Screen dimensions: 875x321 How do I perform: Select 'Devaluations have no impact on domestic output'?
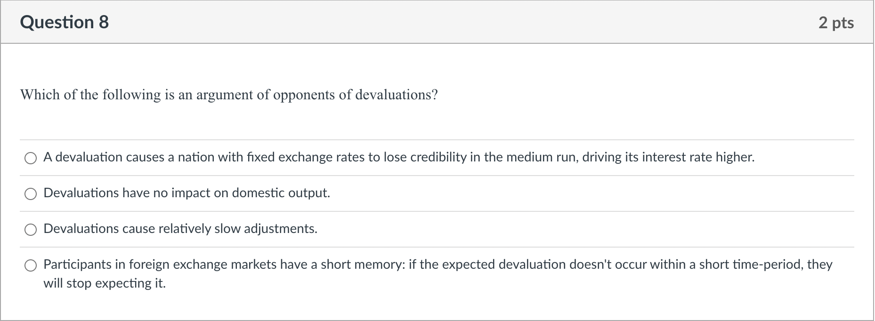[30, 193]
